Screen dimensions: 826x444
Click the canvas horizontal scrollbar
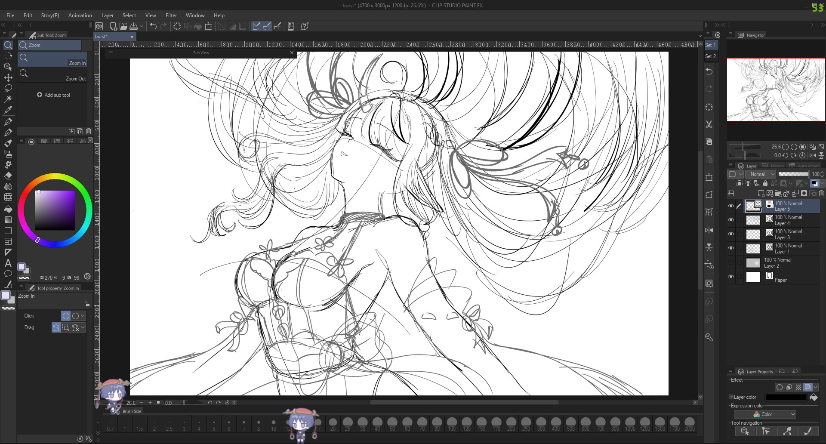tap(464, 403)
